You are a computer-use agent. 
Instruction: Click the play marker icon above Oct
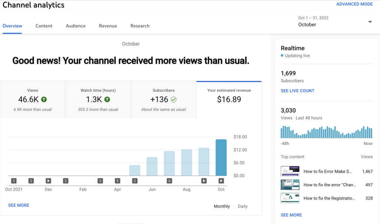click(221, 181)
